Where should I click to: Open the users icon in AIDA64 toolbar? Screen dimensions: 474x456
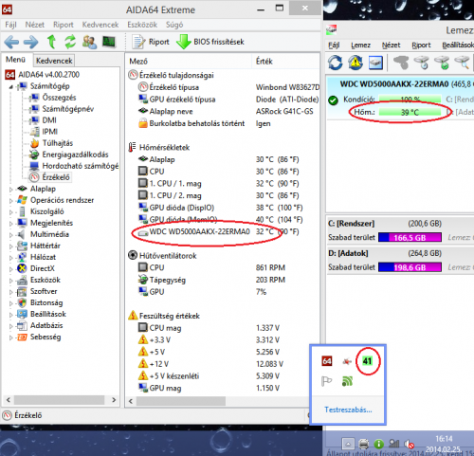(89, 42)
